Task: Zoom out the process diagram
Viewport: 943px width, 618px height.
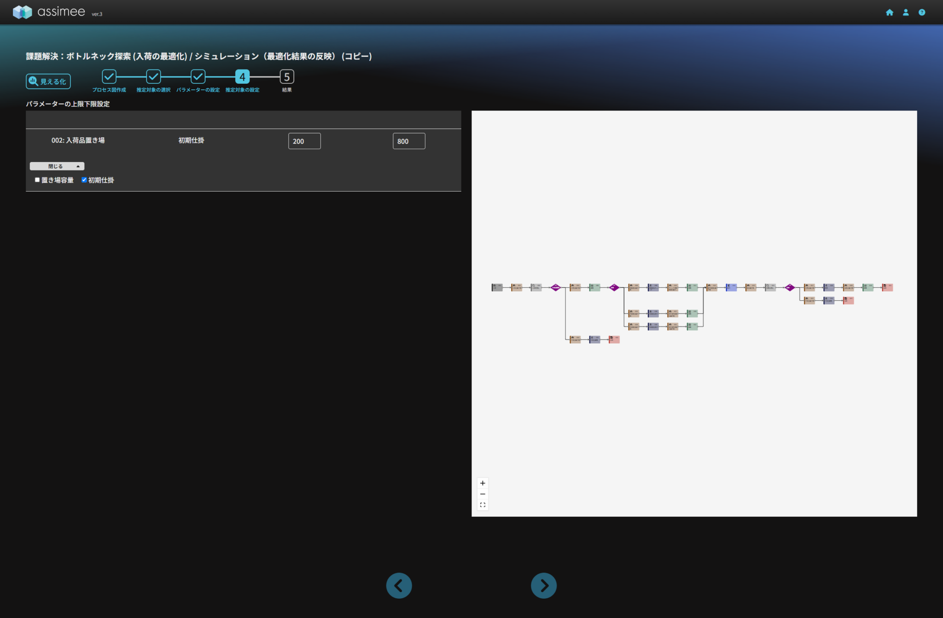Action: pos(482,494)
